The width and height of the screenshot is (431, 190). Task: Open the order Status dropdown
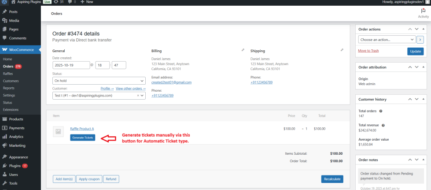coord(99,81)
